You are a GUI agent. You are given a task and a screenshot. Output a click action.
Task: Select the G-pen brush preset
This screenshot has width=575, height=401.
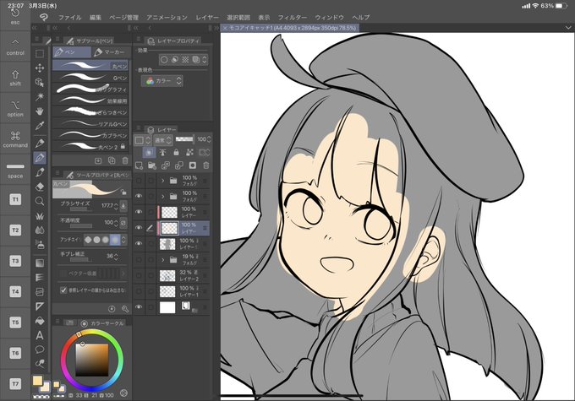[90, 78]
